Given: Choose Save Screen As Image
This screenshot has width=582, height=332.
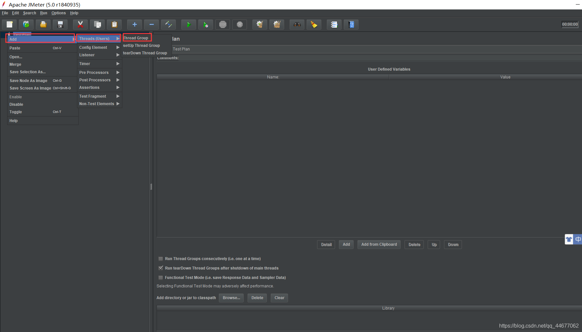Looking at the screenshot, I should pyautogui.click(x=42, y=88).
